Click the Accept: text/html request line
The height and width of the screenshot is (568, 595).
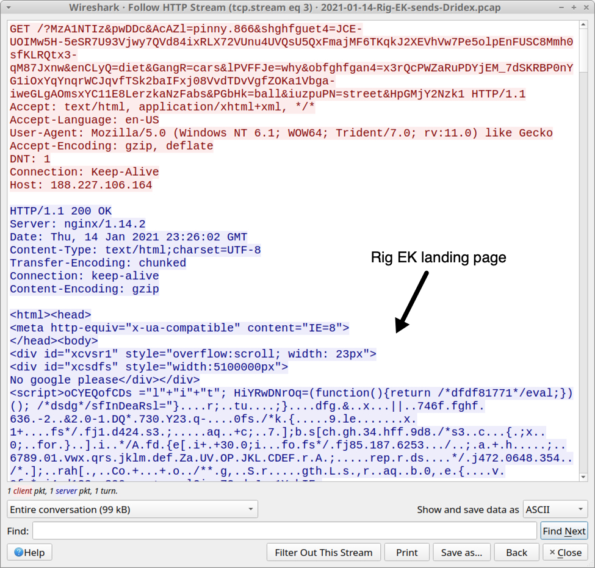click(x=162, y=107)
